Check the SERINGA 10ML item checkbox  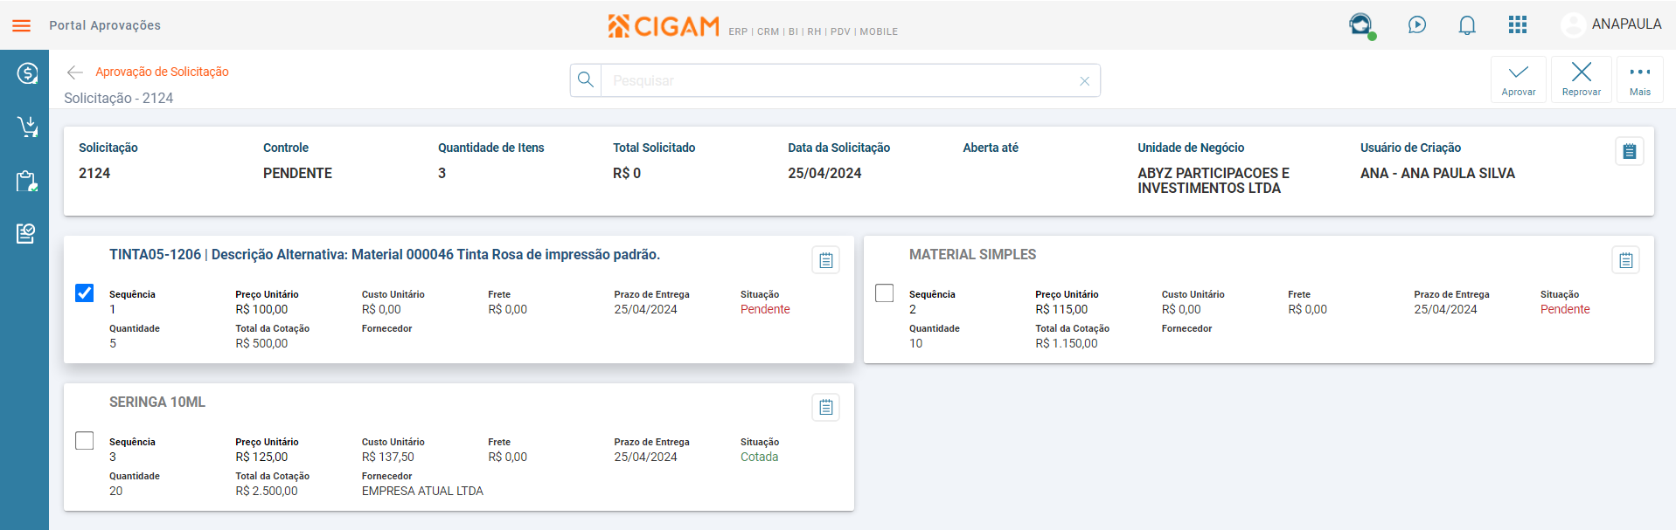pyautogui.click(x=85, y=441)
